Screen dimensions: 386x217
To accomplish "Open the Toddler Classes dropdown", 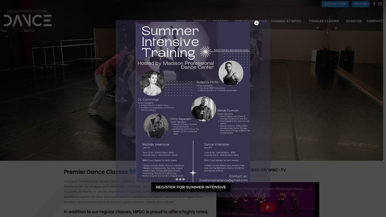I will coord(325,21).
